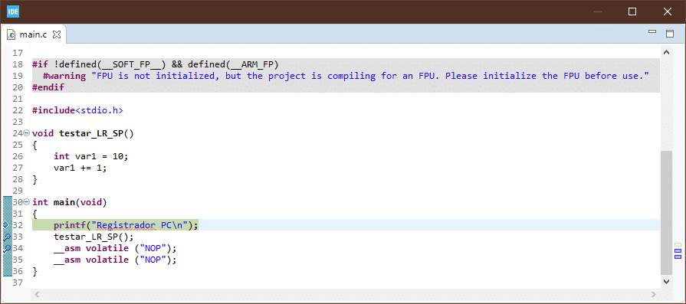Minimize the editor view panel
This screenshot has height=304, width=686.
652,32
